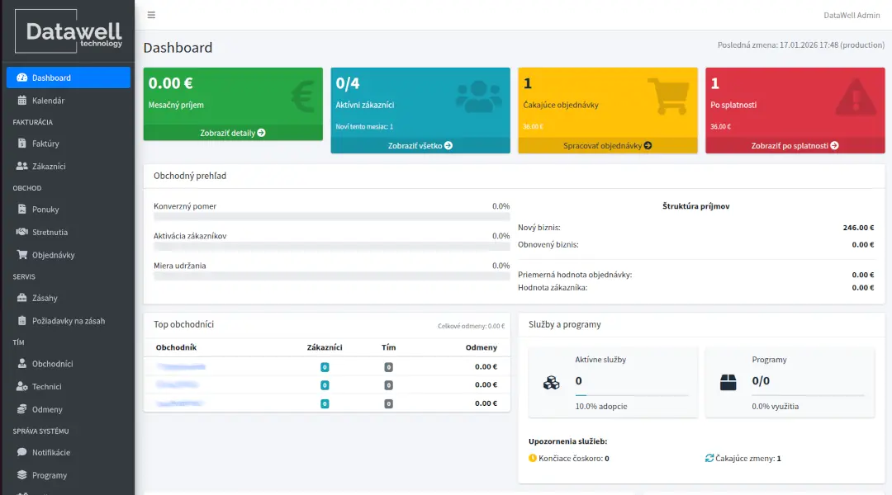Open the first trader name link in table

181,366
